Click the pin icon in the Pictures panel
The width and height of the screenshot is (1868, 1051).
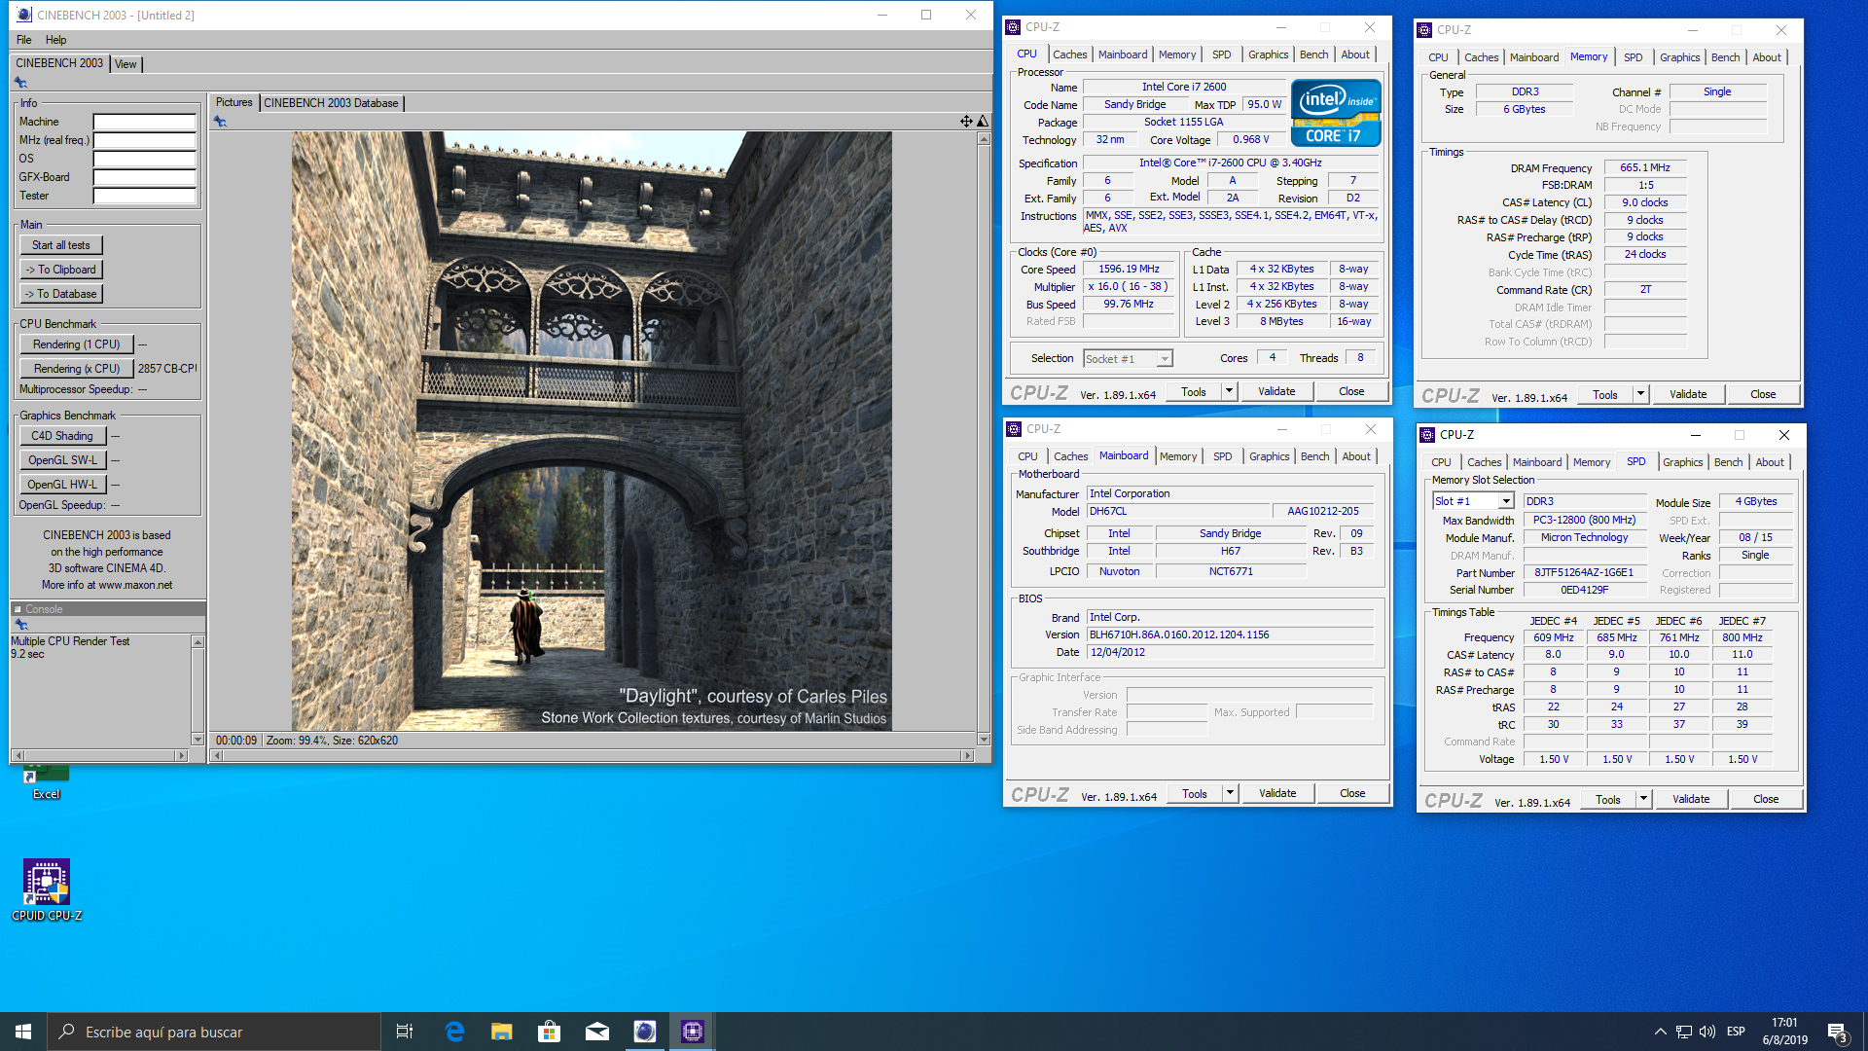[x=220, y=122]
